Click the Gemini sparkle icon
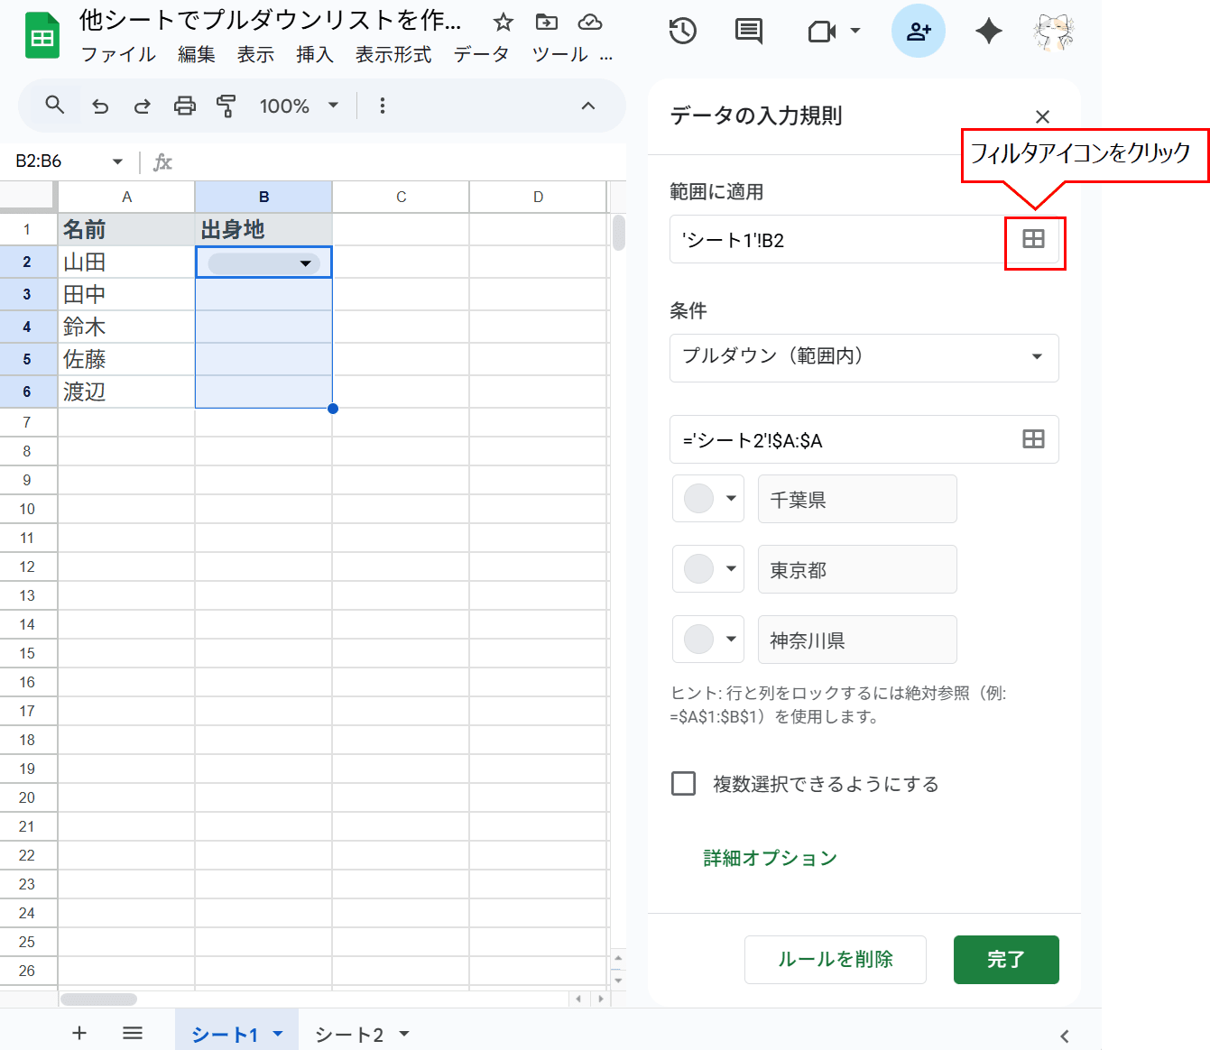Screen dimensions: 1210x1050 [x=988, y=31]
